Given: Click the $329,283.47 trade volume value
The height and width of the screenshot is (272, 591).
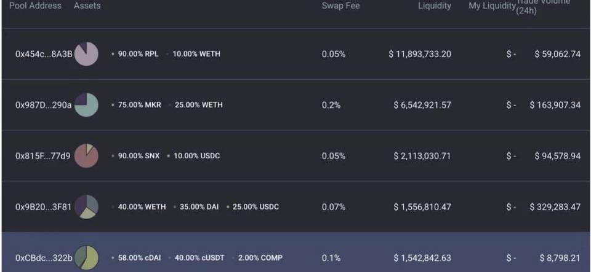Looking at the screenshot, I should [x=555, y=207].
